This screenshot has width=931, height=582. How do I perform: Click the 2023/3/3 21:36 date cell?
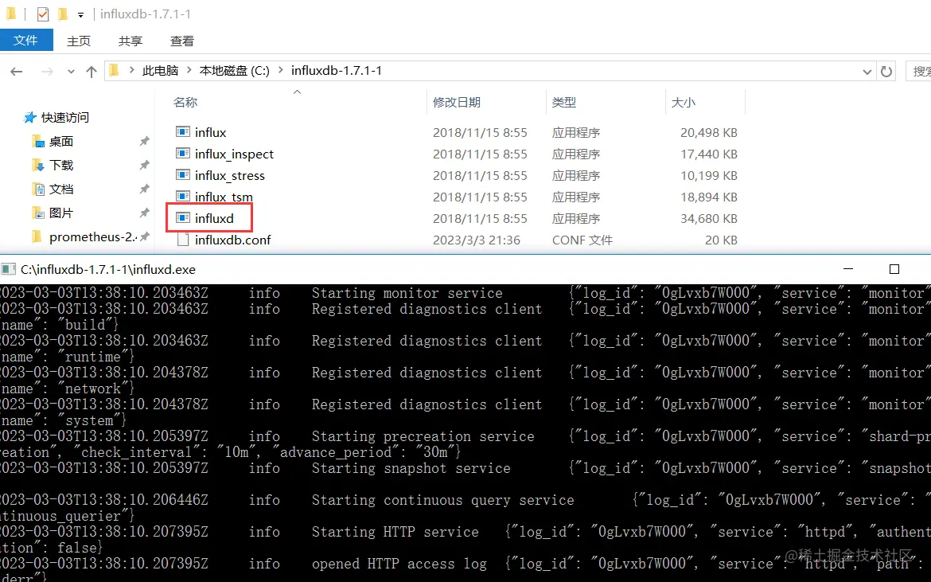476,240
